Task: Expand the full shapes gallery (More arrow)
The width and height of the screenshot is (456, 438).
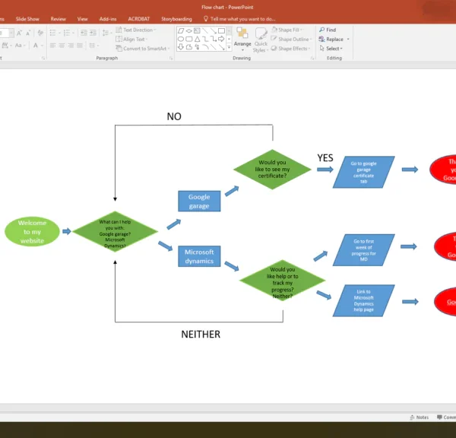Action: 229,47
